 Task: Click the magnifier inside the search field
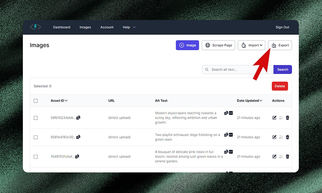click(x=207, y=69)
